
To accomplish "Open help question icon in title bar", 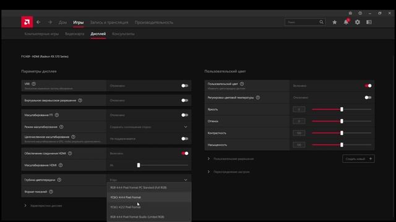I will [360, 13].
